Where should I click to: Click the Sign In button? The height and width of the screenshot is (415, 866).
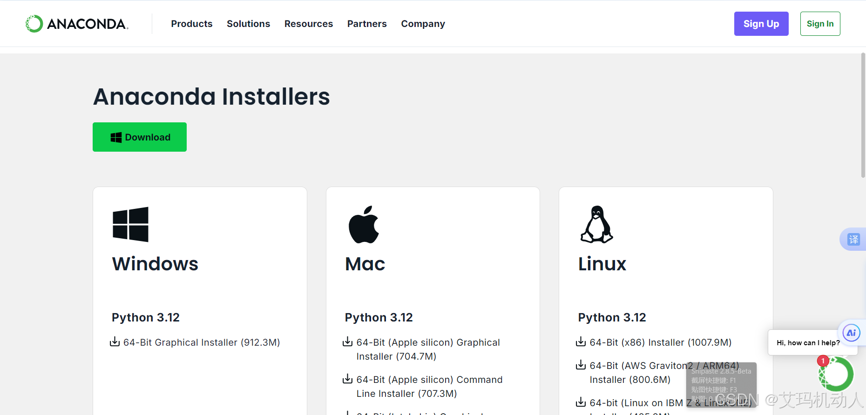(x=820, y=24)
